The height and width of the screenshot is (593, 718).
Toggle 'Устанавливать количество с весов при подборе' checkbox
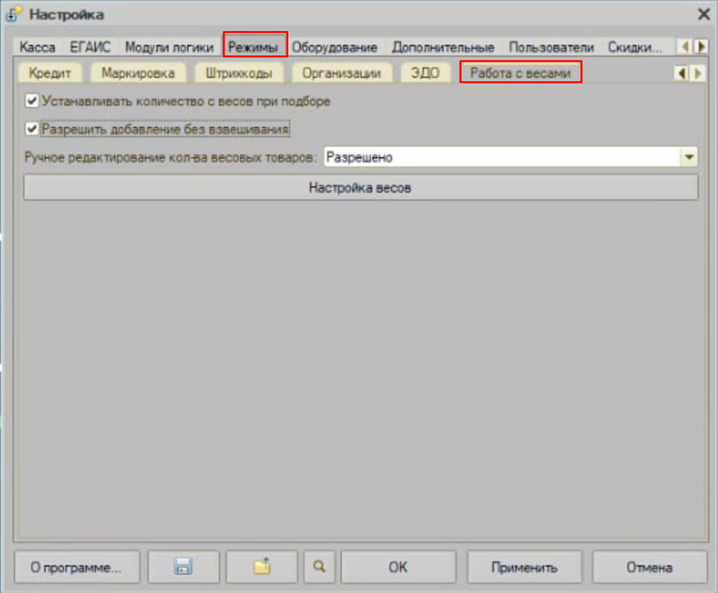[x=32, y=101]
